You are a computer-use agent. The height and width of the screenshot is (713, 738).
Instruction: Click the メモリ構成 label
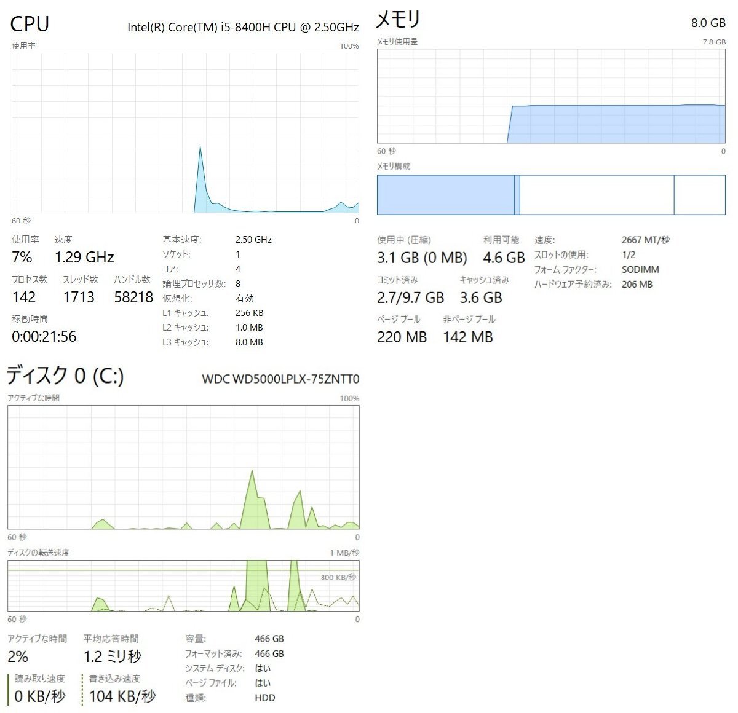(x=394, y=167)
